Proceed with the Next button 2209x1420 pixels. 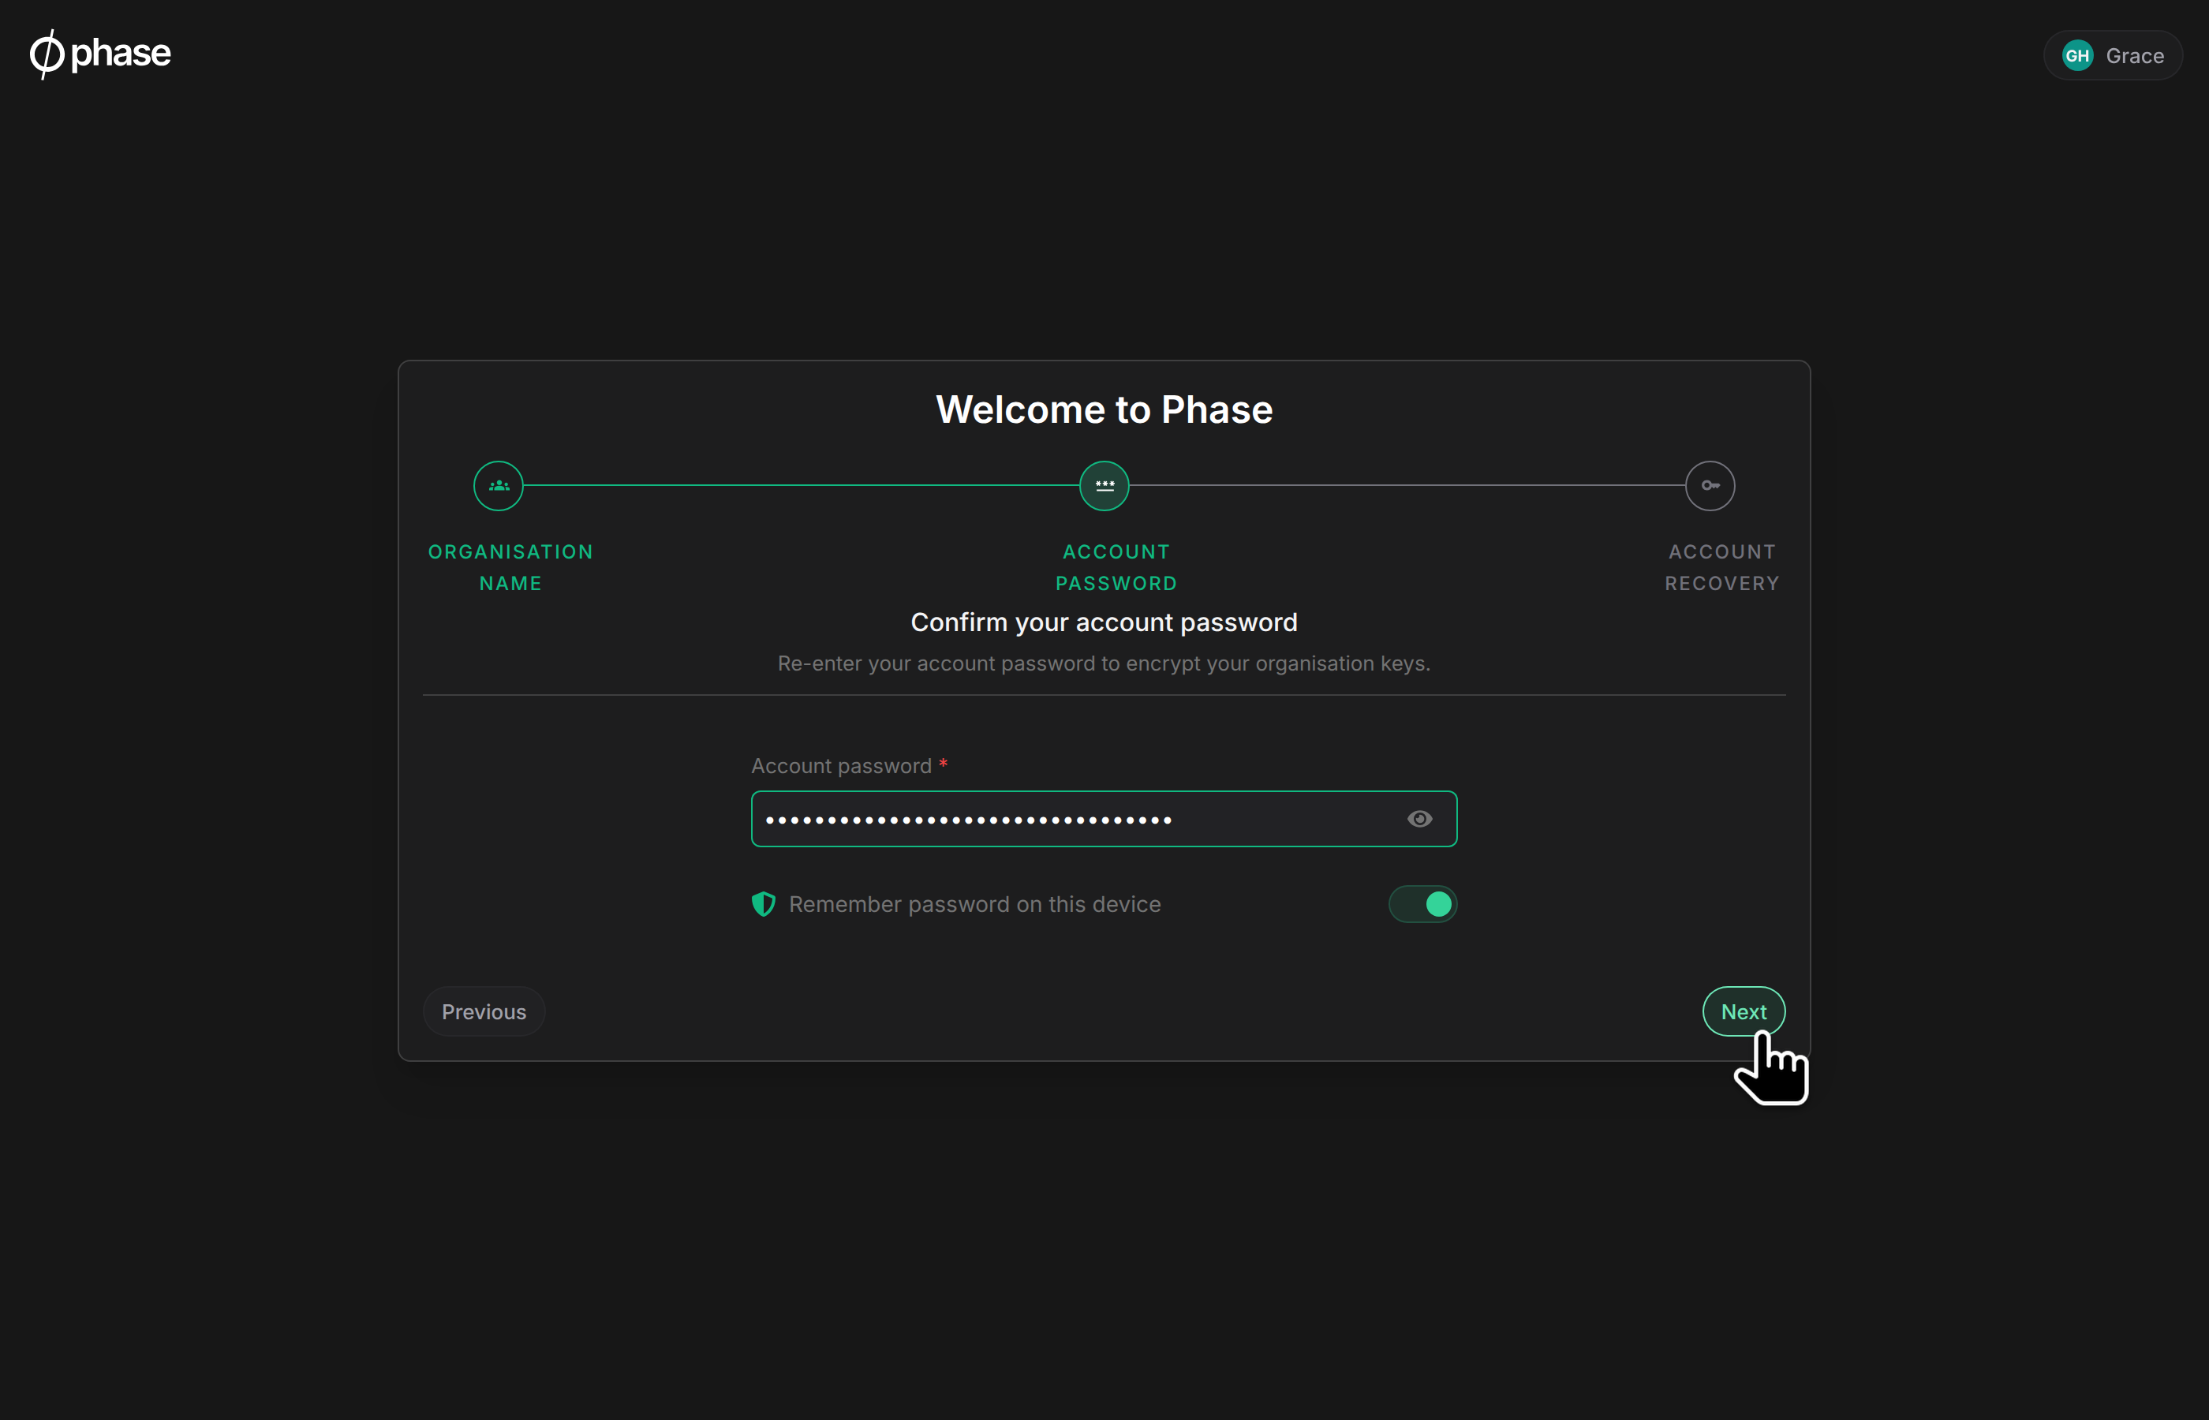tap(1744, 1011)
